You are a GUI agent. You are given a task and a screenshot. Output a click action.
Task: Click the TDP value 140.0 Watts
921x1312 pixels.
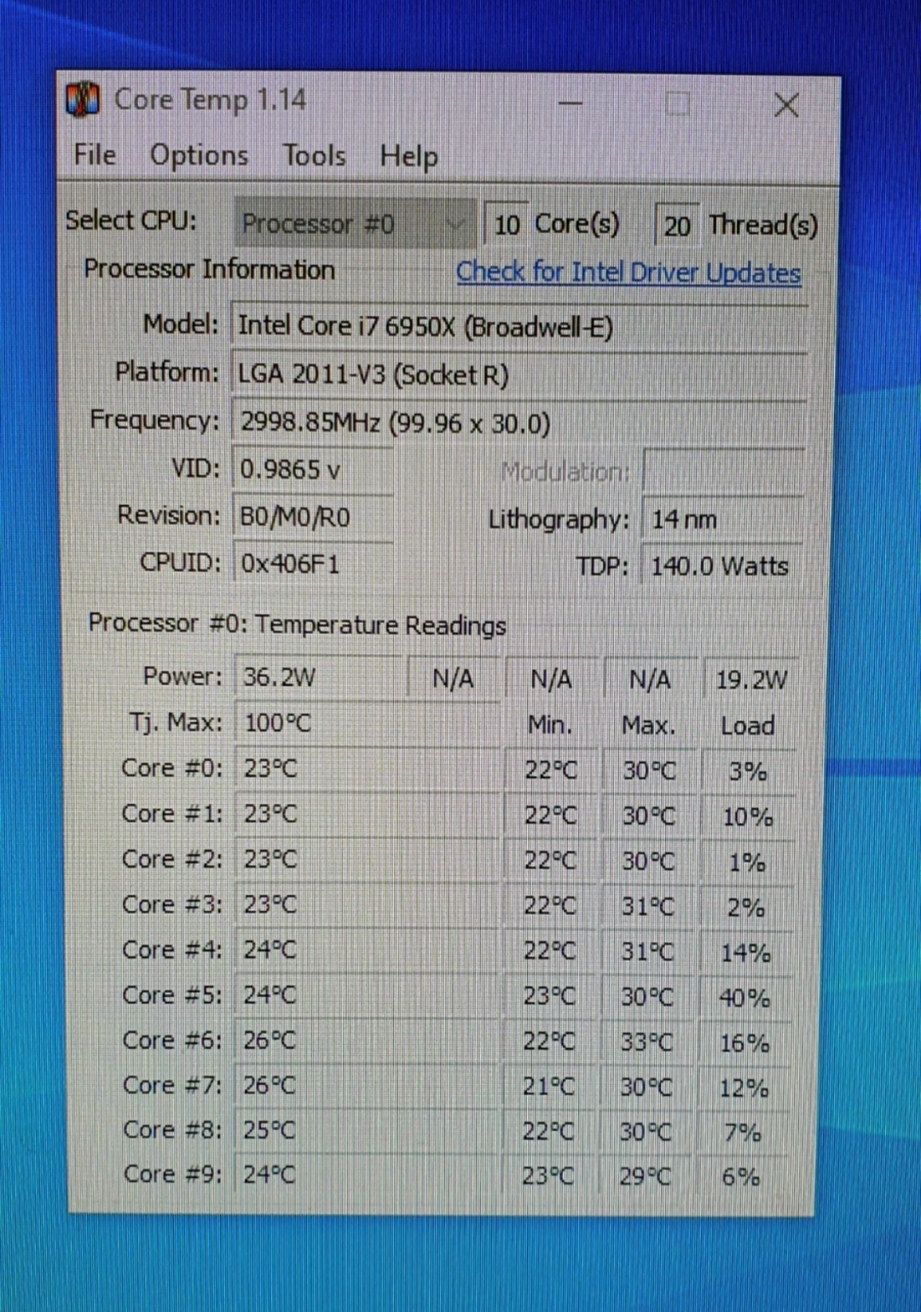point(721,566)
